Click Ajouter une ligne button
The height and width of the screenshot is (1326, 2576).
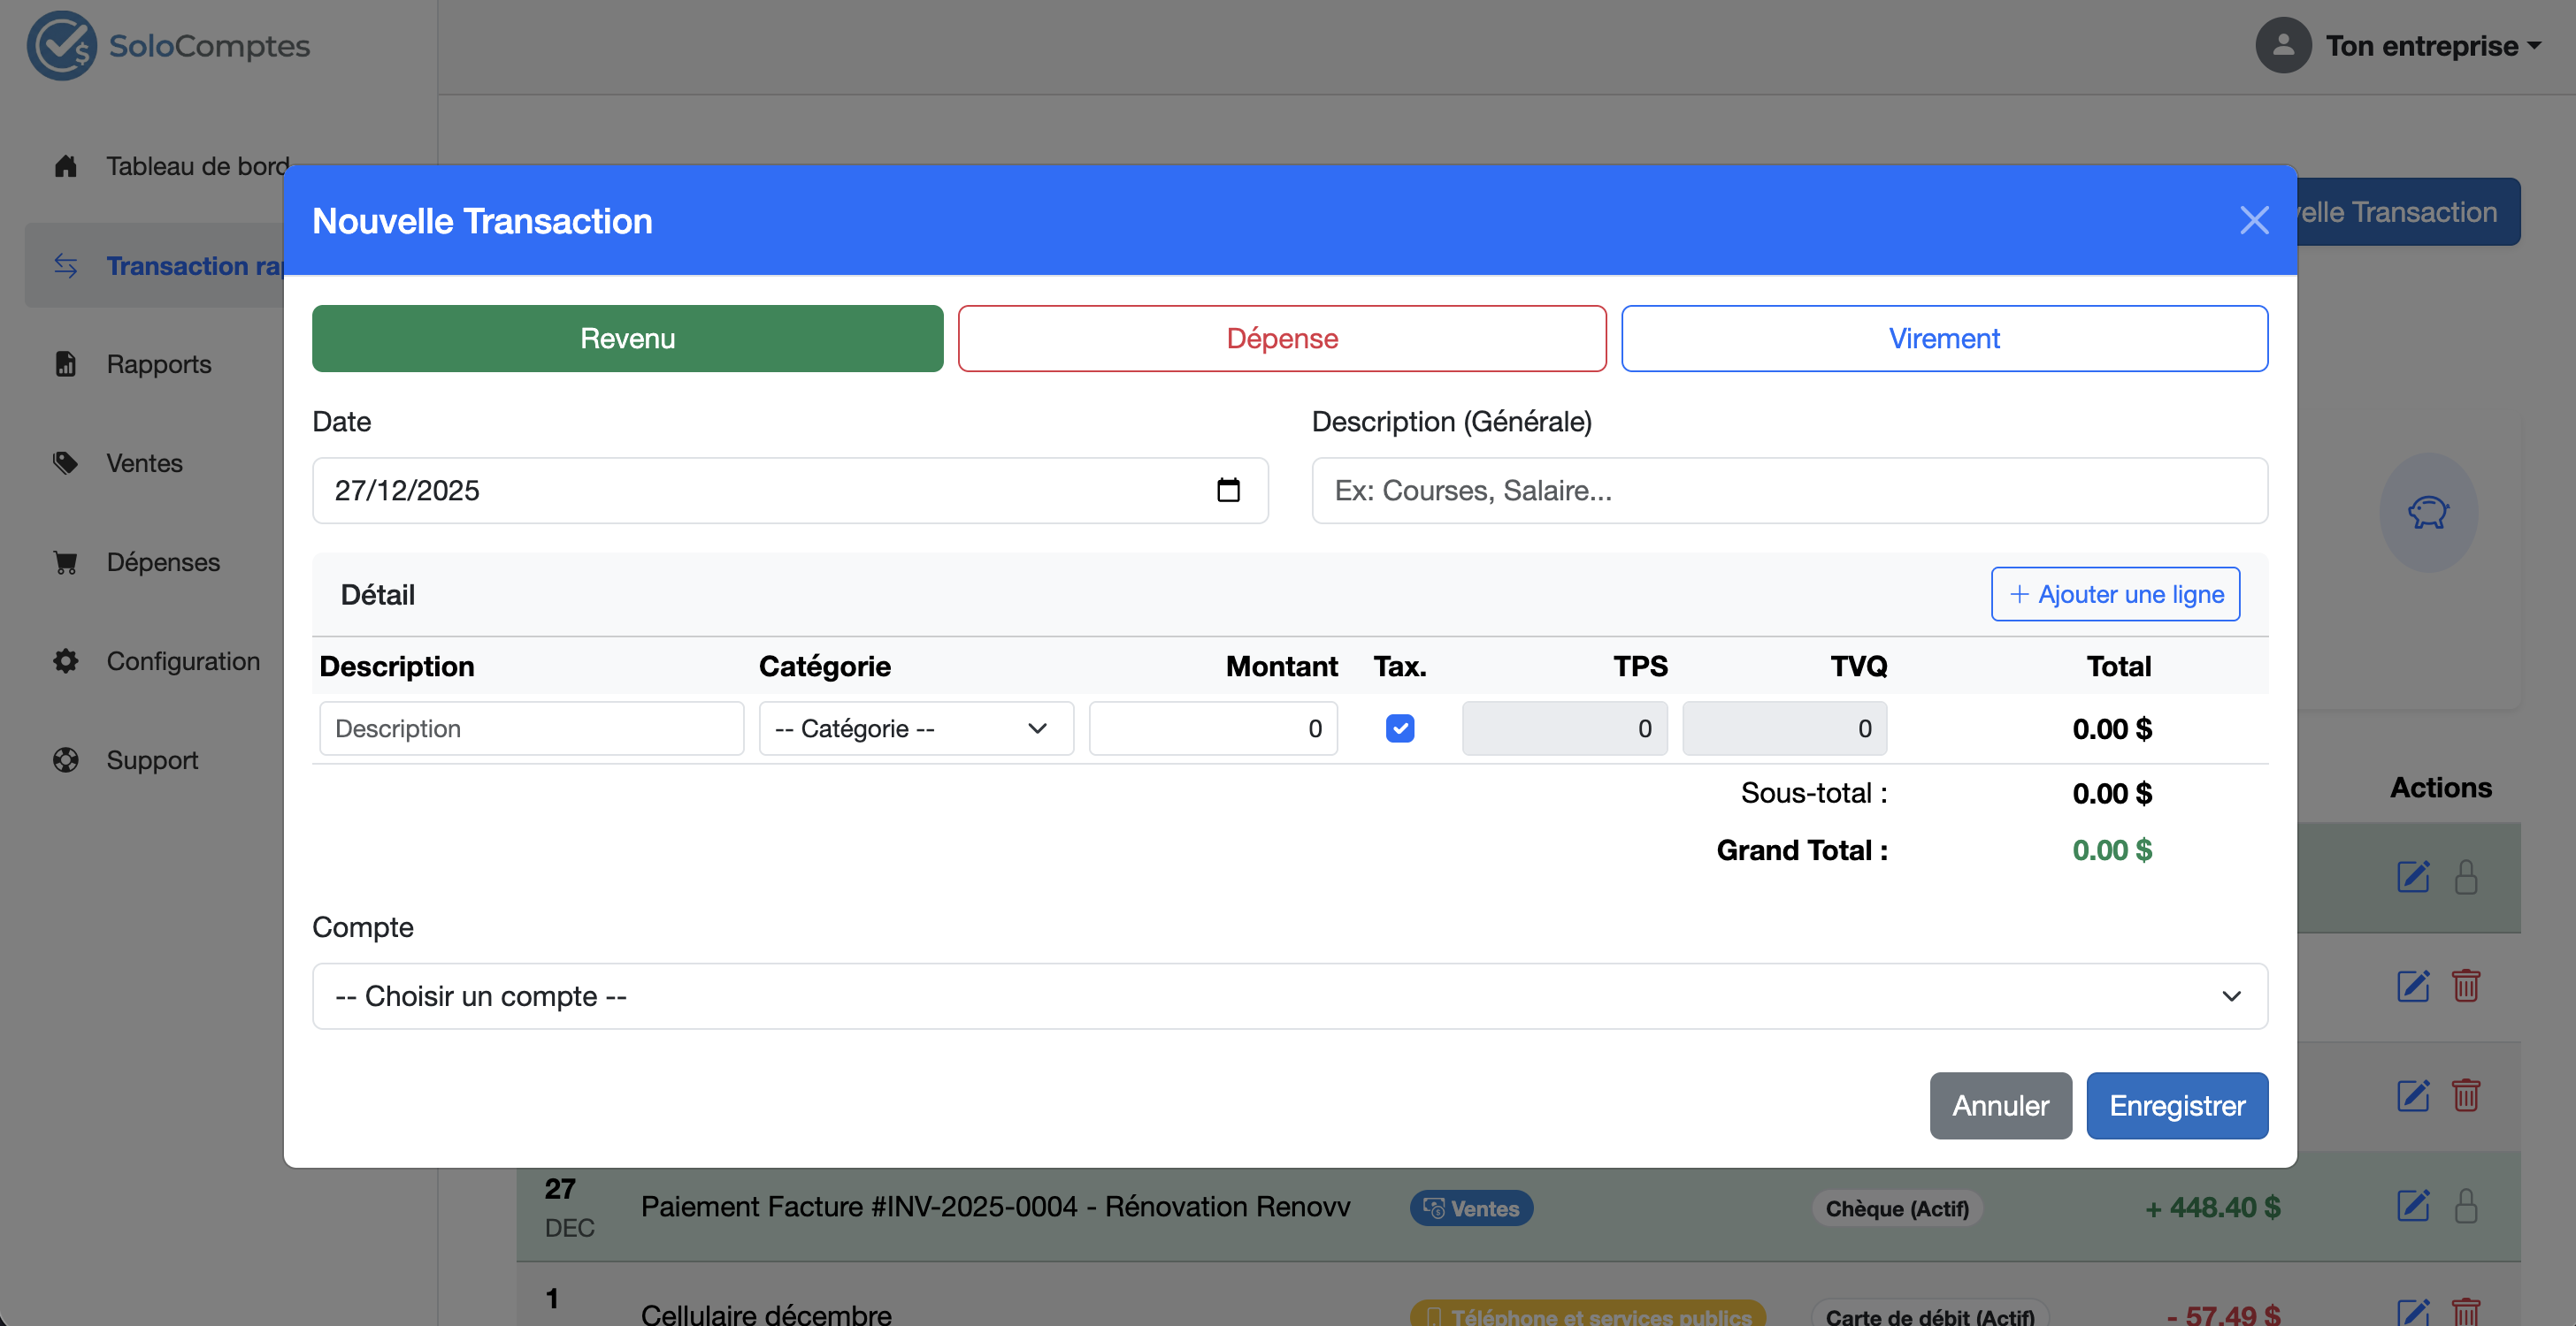coord(2114,595)
